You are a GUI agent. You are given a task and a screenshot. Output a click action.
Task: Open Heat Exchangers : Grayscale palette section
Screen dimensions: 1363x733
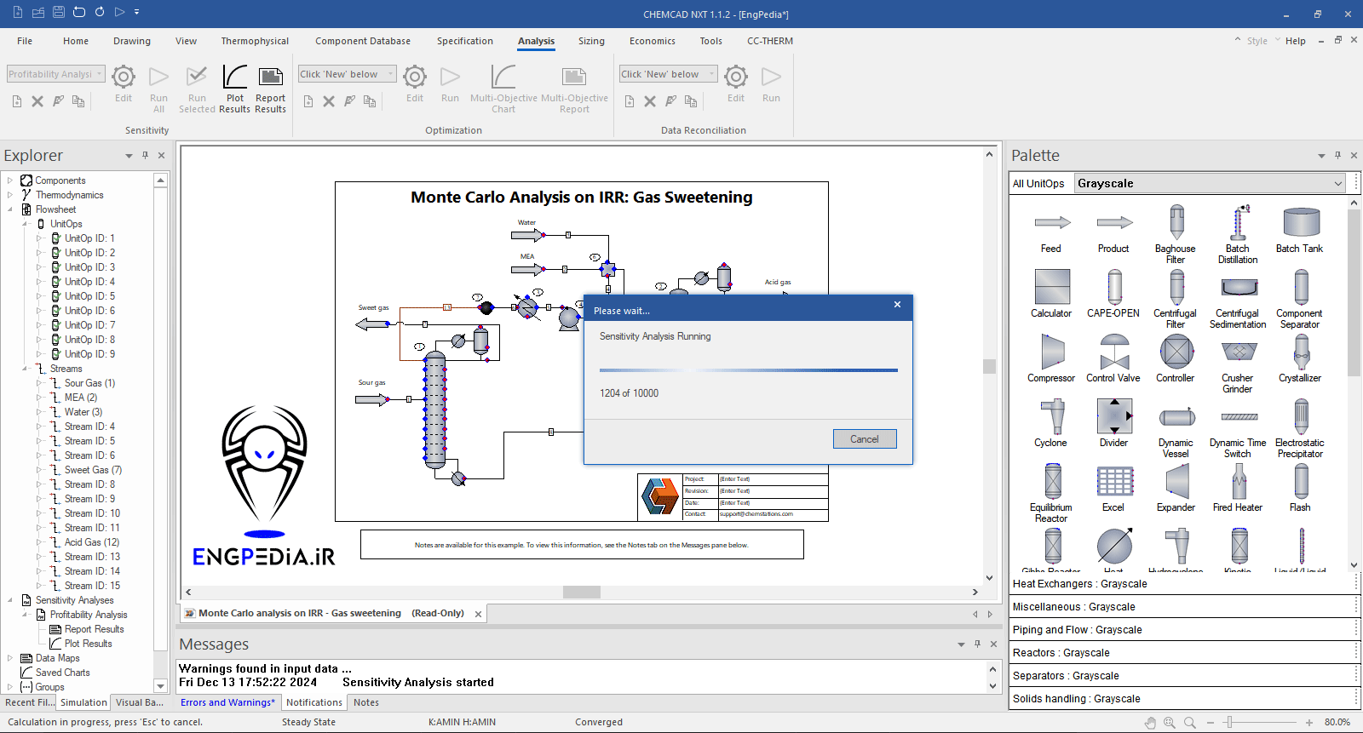[x=1182, y=584]
